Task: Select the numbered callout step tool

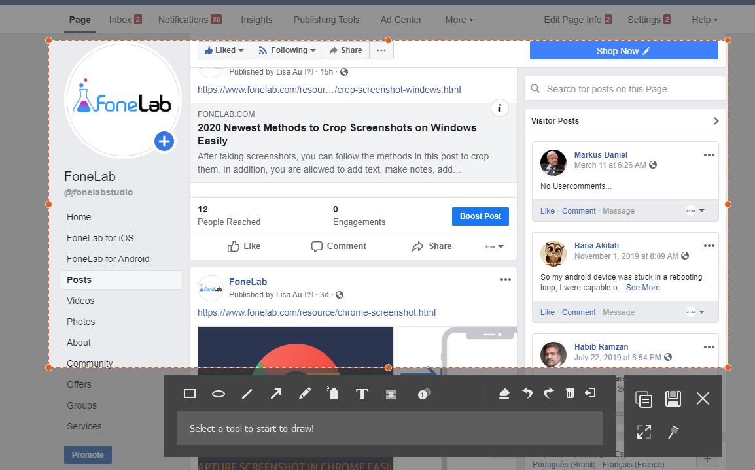Action: pyautogui.click(x=424, y=394)
